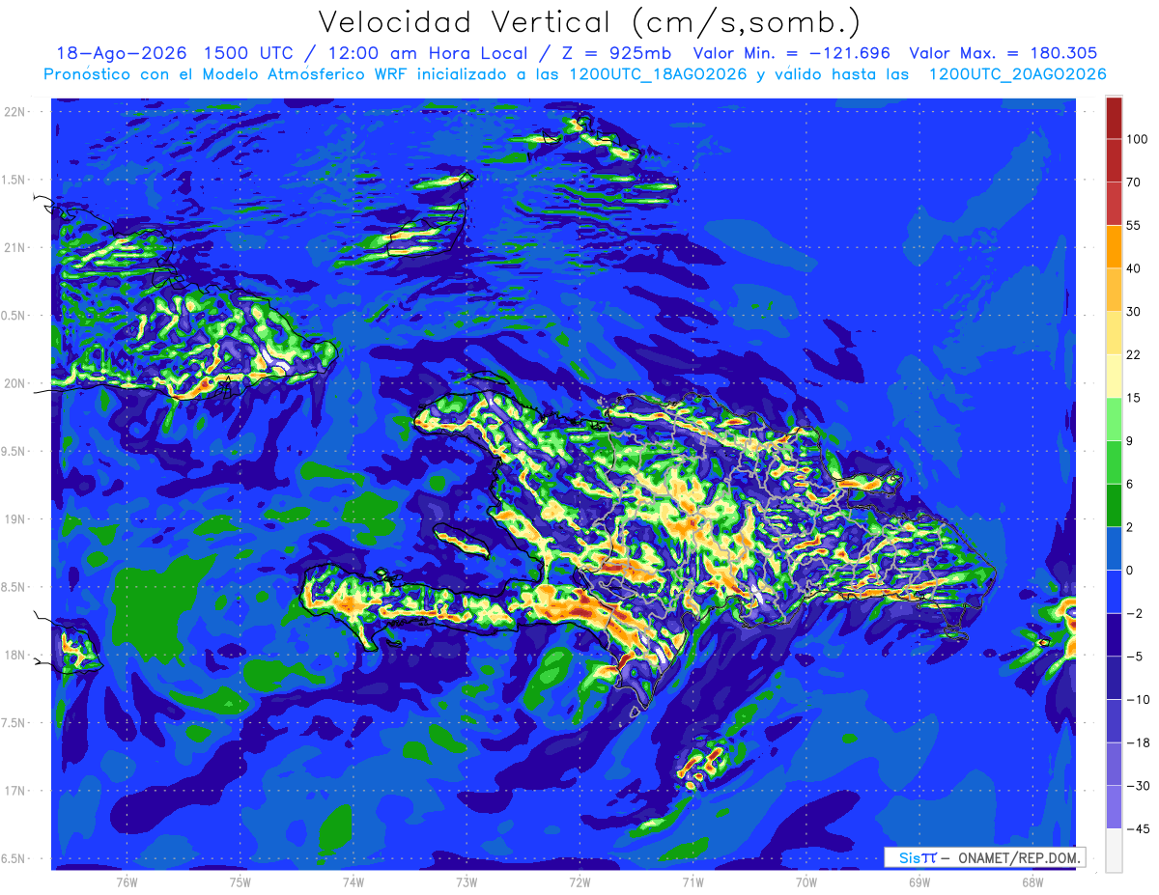The width and height of the screenshot is (1159, 895).
Task: Click 'Valor Max. = 180.305' text
Action: 1003,53
